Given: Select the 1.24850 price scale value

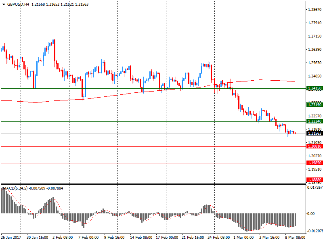Looking at the screenshot, I should tap(315, 76).
